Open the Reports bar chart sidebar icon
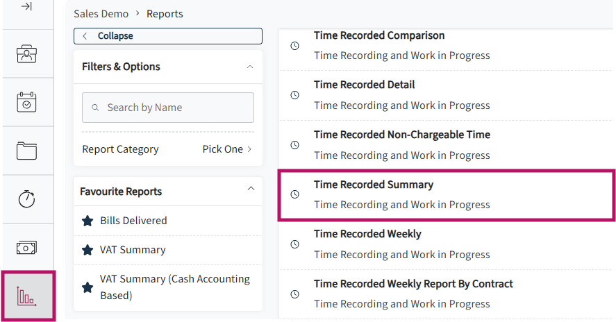 (x=26, y=296)
